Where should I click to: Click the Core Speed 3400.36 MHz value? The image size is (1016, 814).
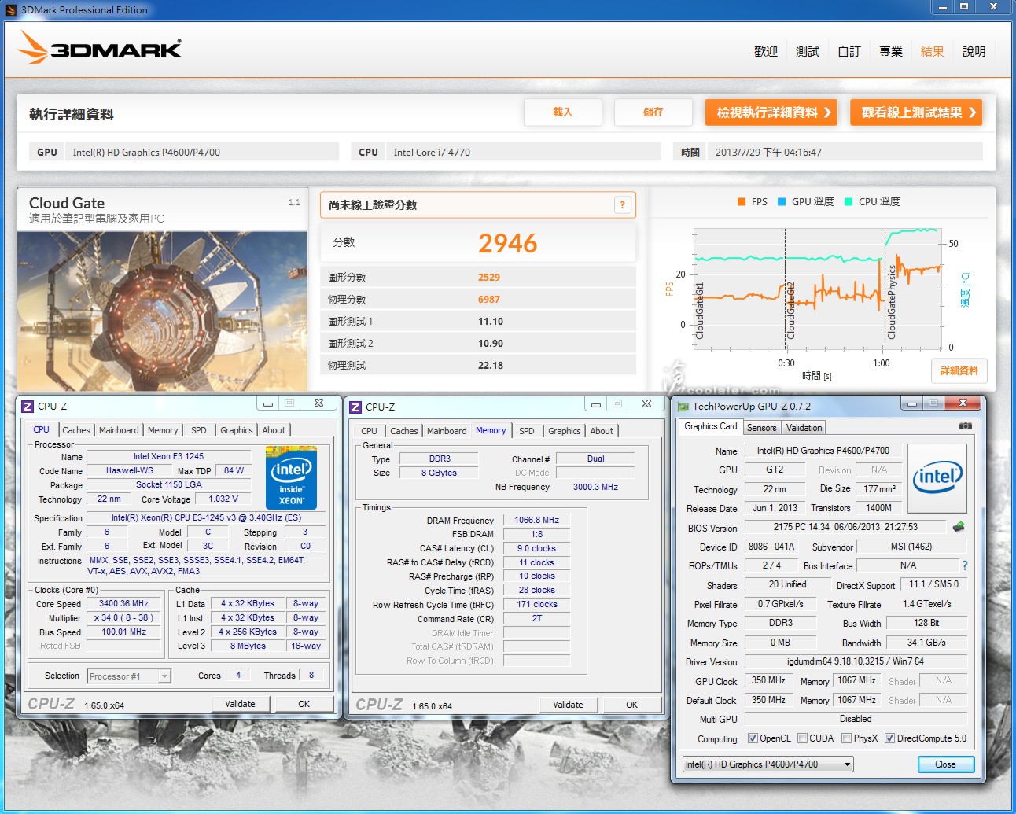click(x=123, y=604)
